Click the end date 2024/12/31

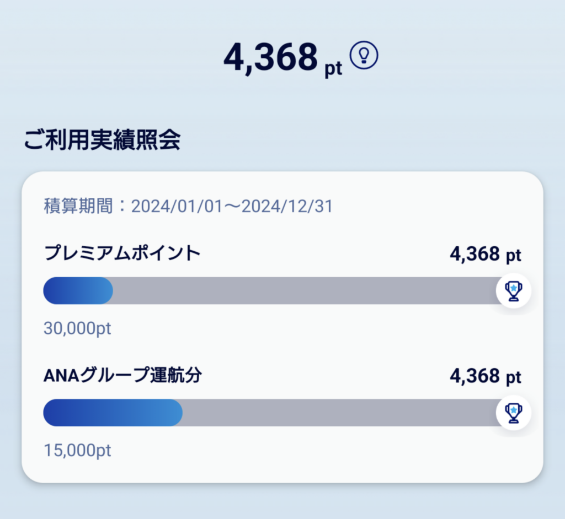[x=287, y=206]
